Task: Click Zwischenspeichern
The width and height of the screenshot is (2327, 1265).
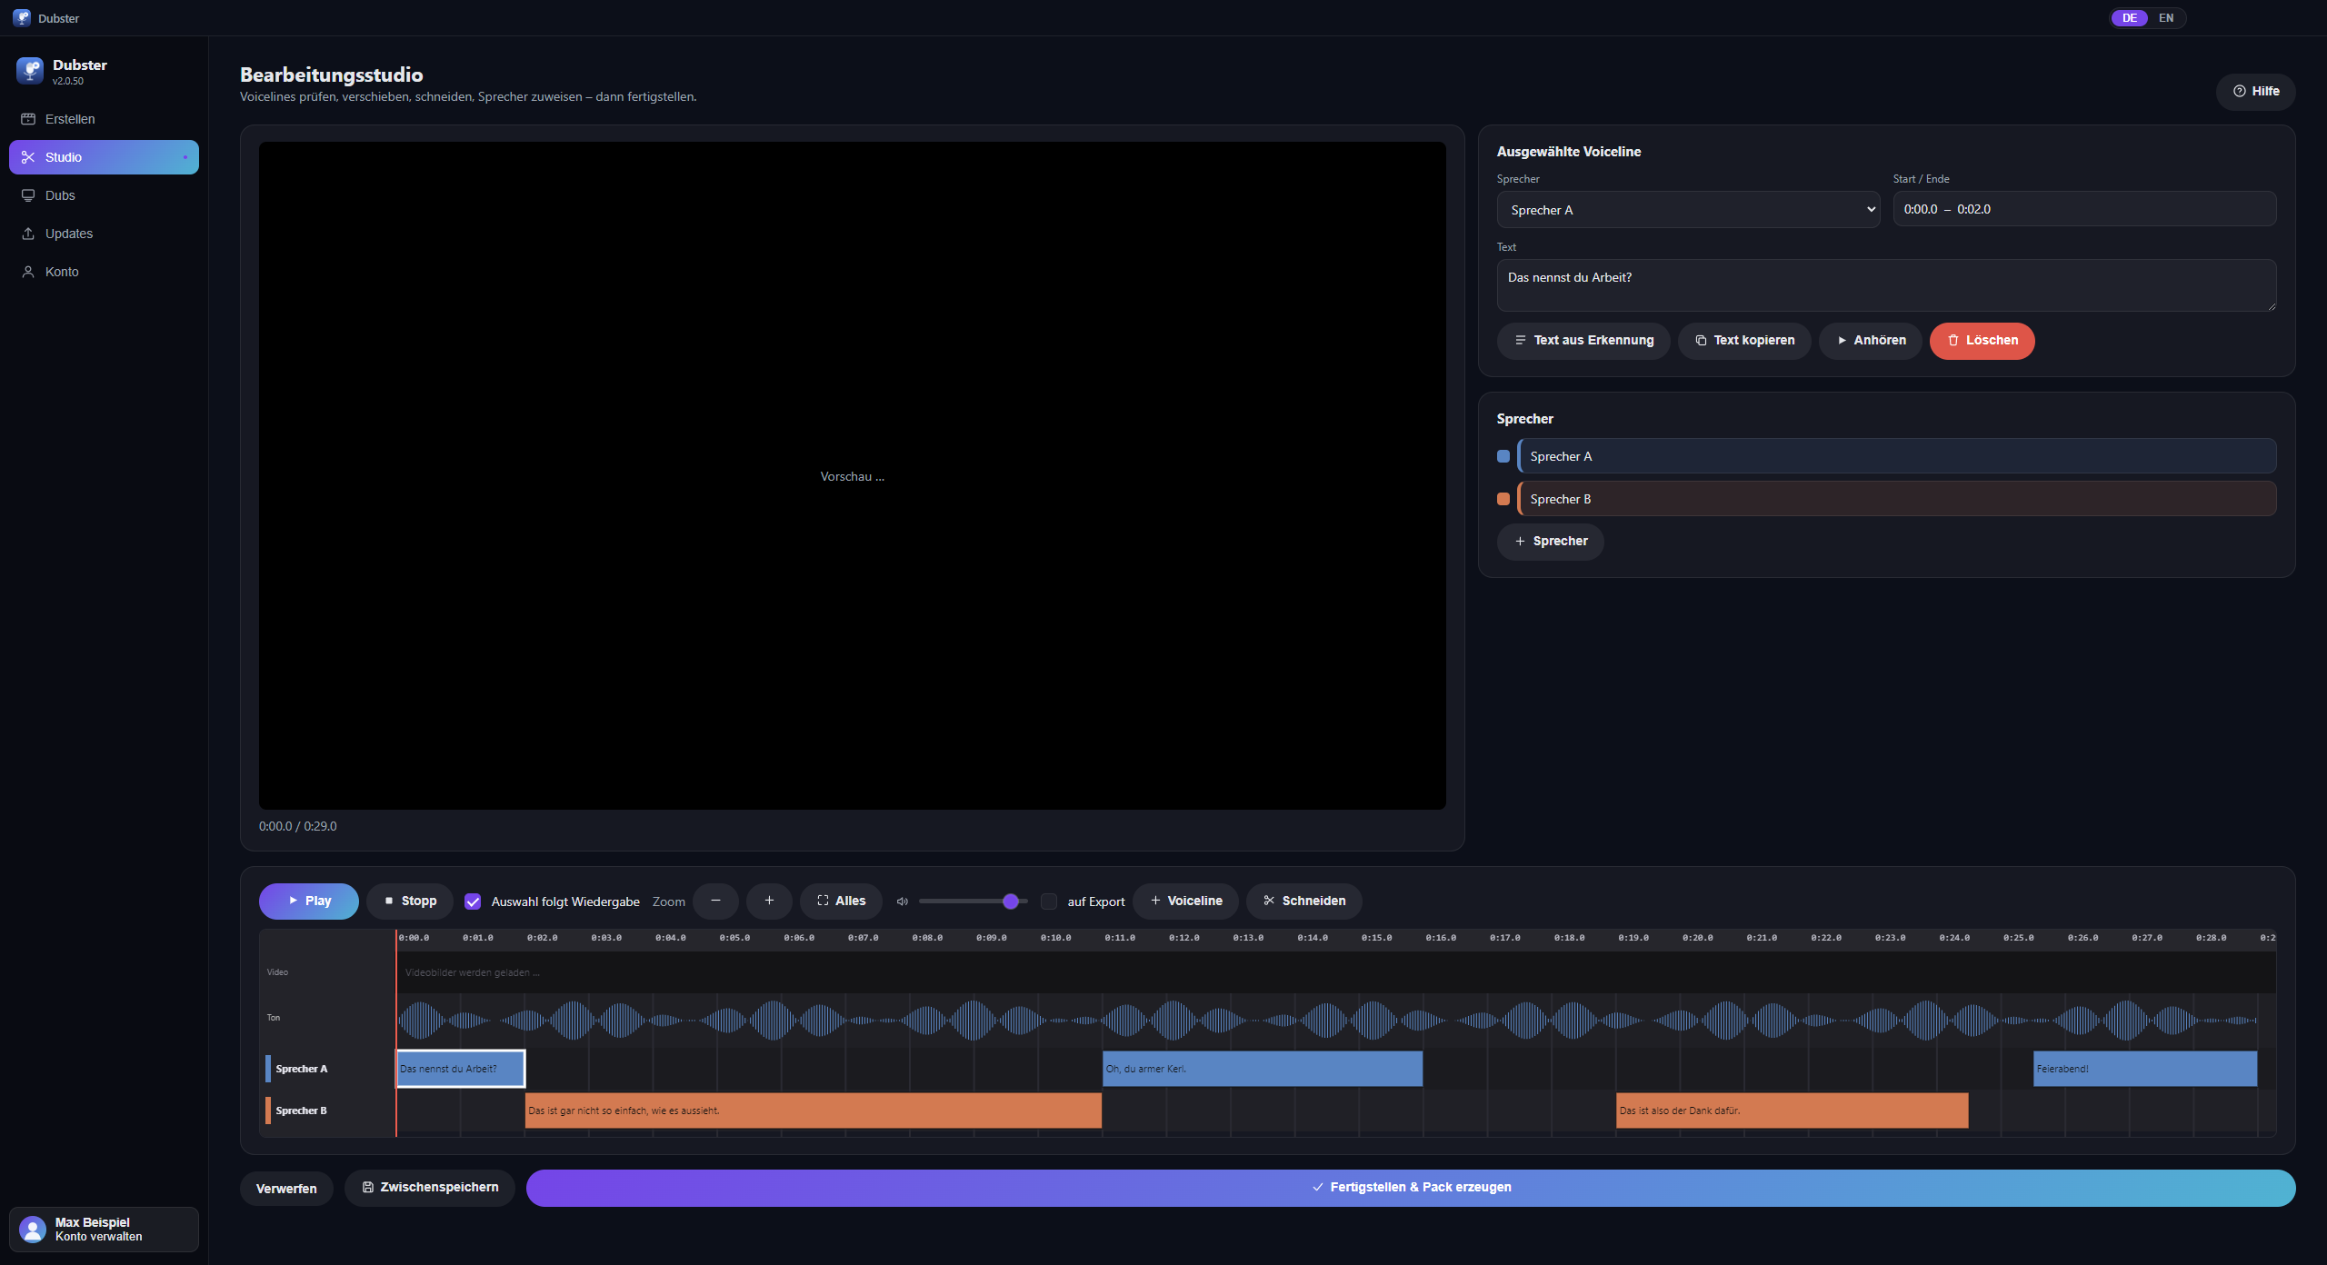Action: pyautogui.click(x=429, y=1188)
